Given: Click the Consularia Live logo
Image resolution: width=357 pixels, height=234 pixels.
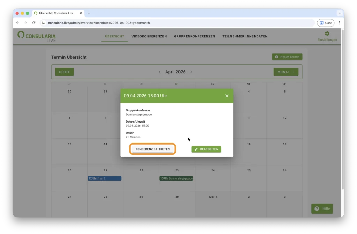Looking at the screenshot, I should click(37, 36).
